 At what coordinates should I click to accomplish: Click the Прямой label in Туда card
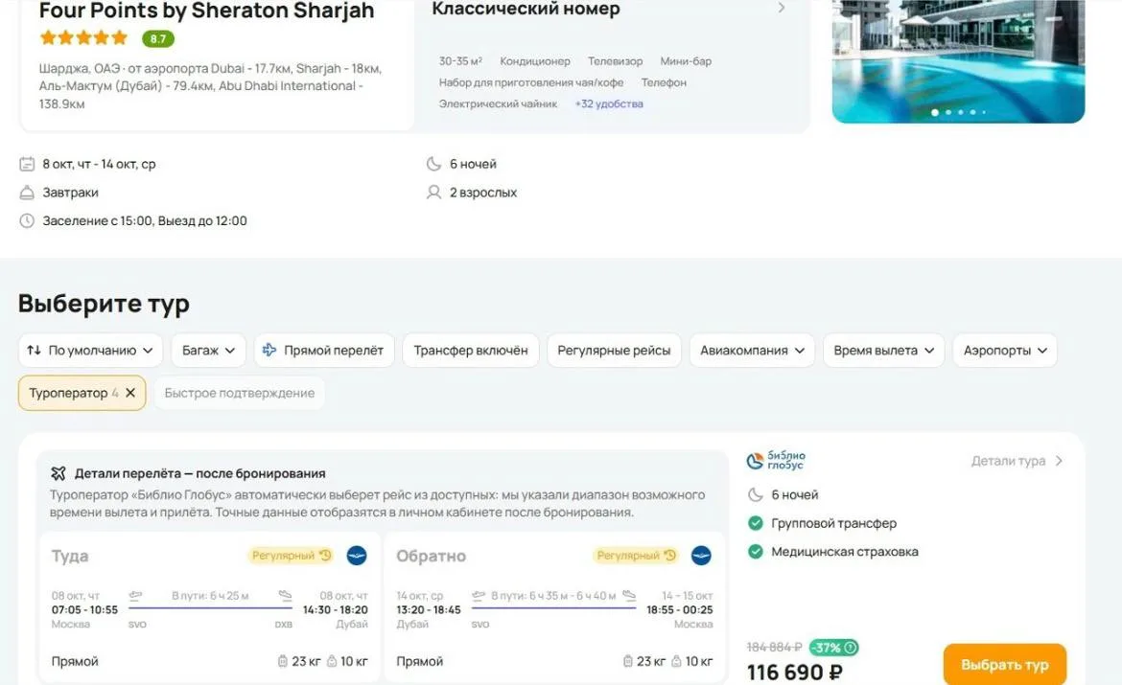point(75,661)
